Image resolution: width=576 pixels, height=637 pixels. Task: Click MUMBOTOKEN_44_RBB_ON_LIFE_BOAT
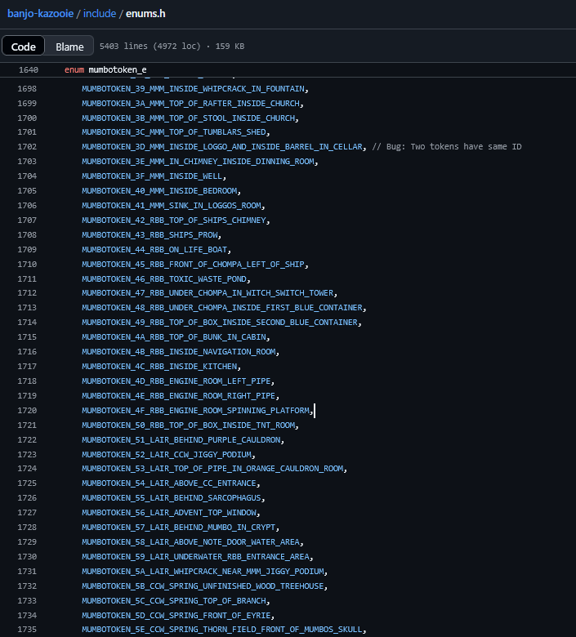[x=154, y=249]
